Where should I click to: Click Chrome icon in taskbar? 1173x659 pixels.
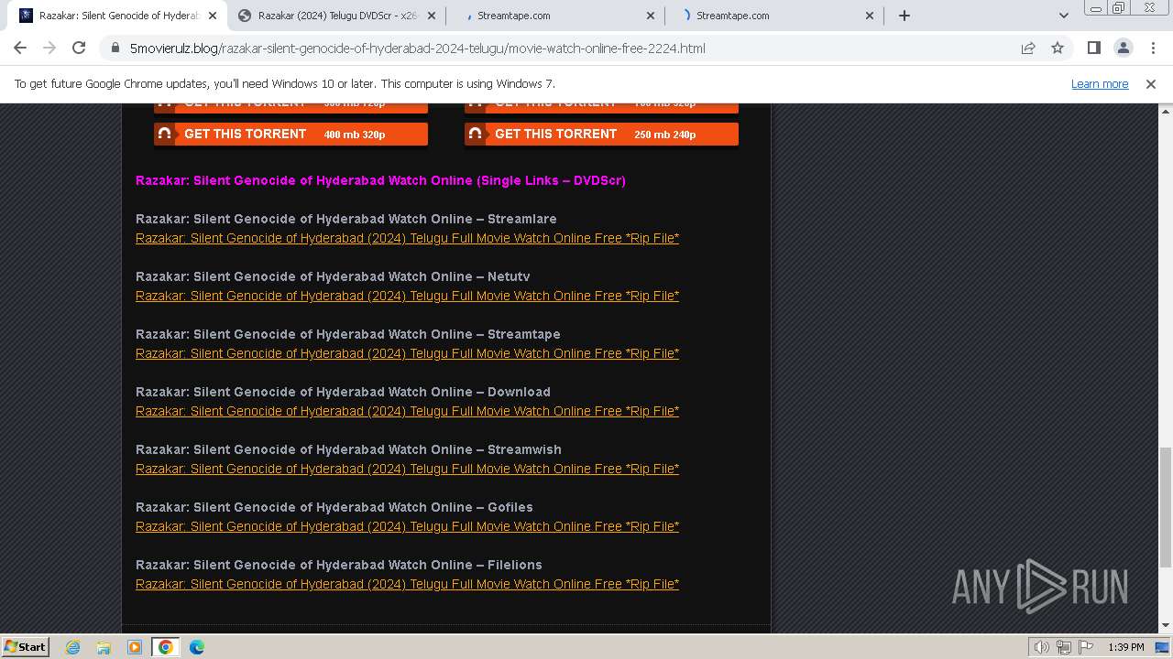pyautogui.click(x=165, y=647)
